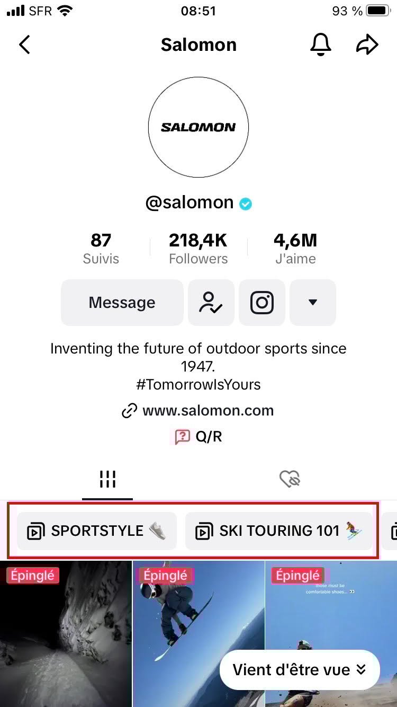Switch to the liked videos tab
Image resolution: width=397 pixels, height=707 pixels.
290,479
